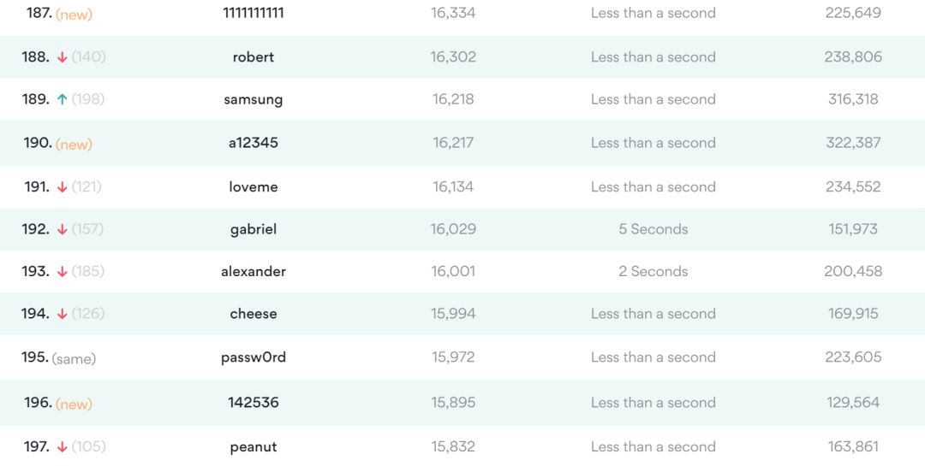Click the green up arrow beside rank 189
Screen dimensions: 925x466
[62, 99]
